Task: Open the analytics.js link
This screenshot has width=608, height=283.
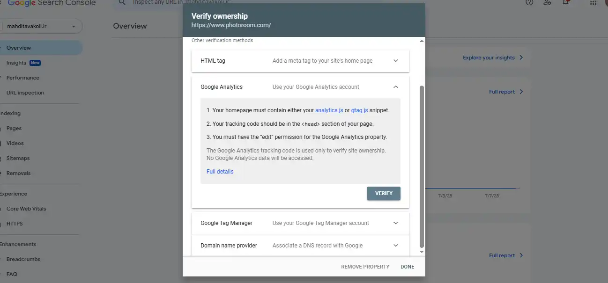Action: click(329, 110)
